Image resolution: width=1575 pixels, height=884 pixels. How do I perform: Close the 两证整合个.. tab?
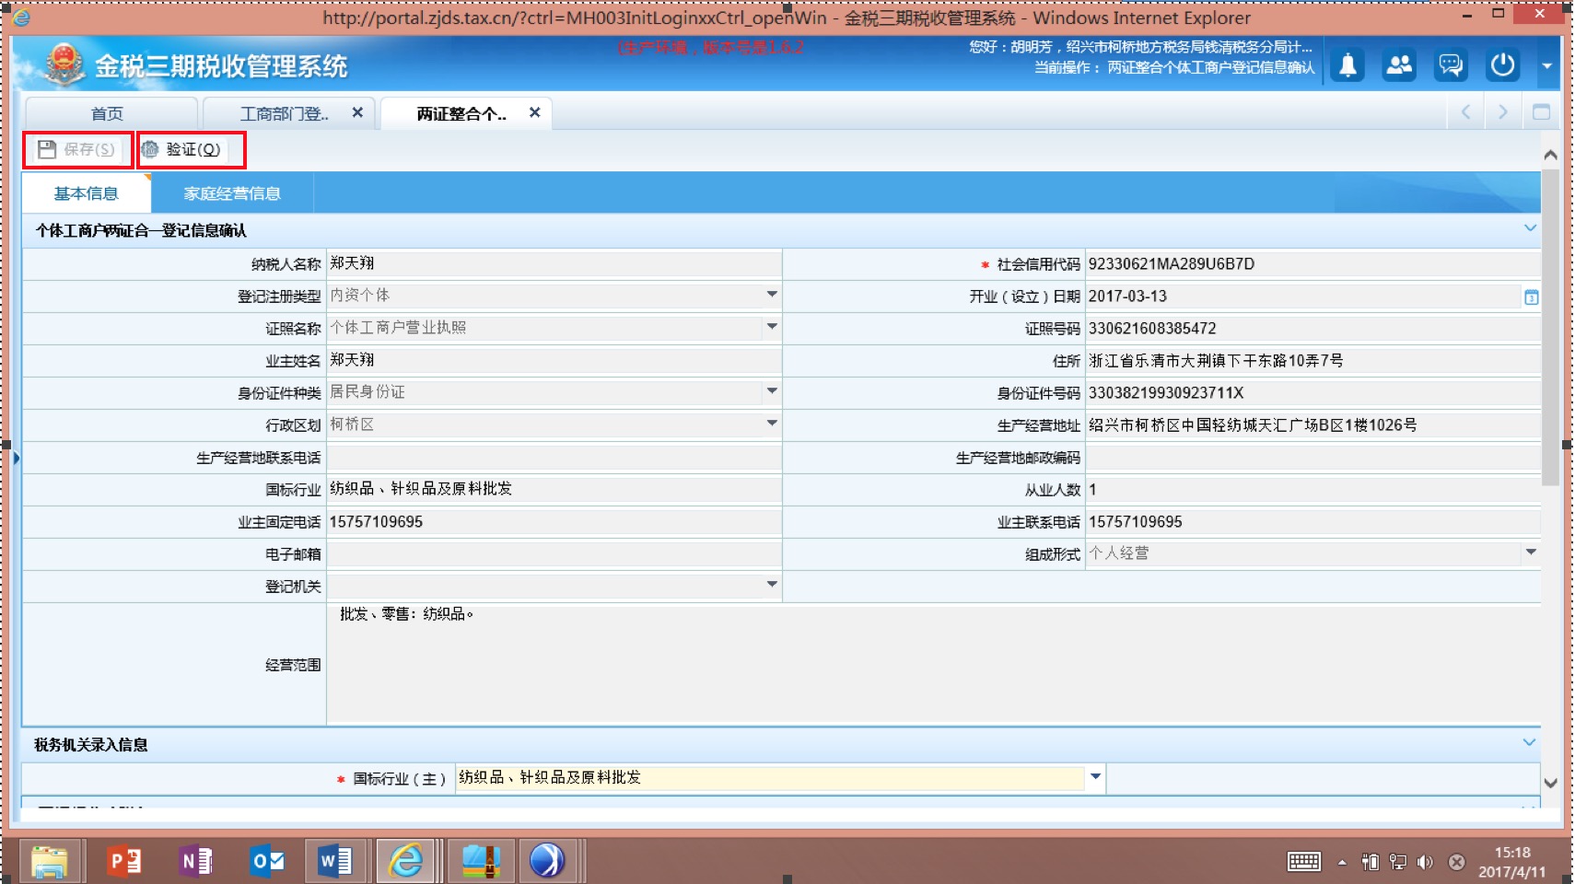click(534, 112)
